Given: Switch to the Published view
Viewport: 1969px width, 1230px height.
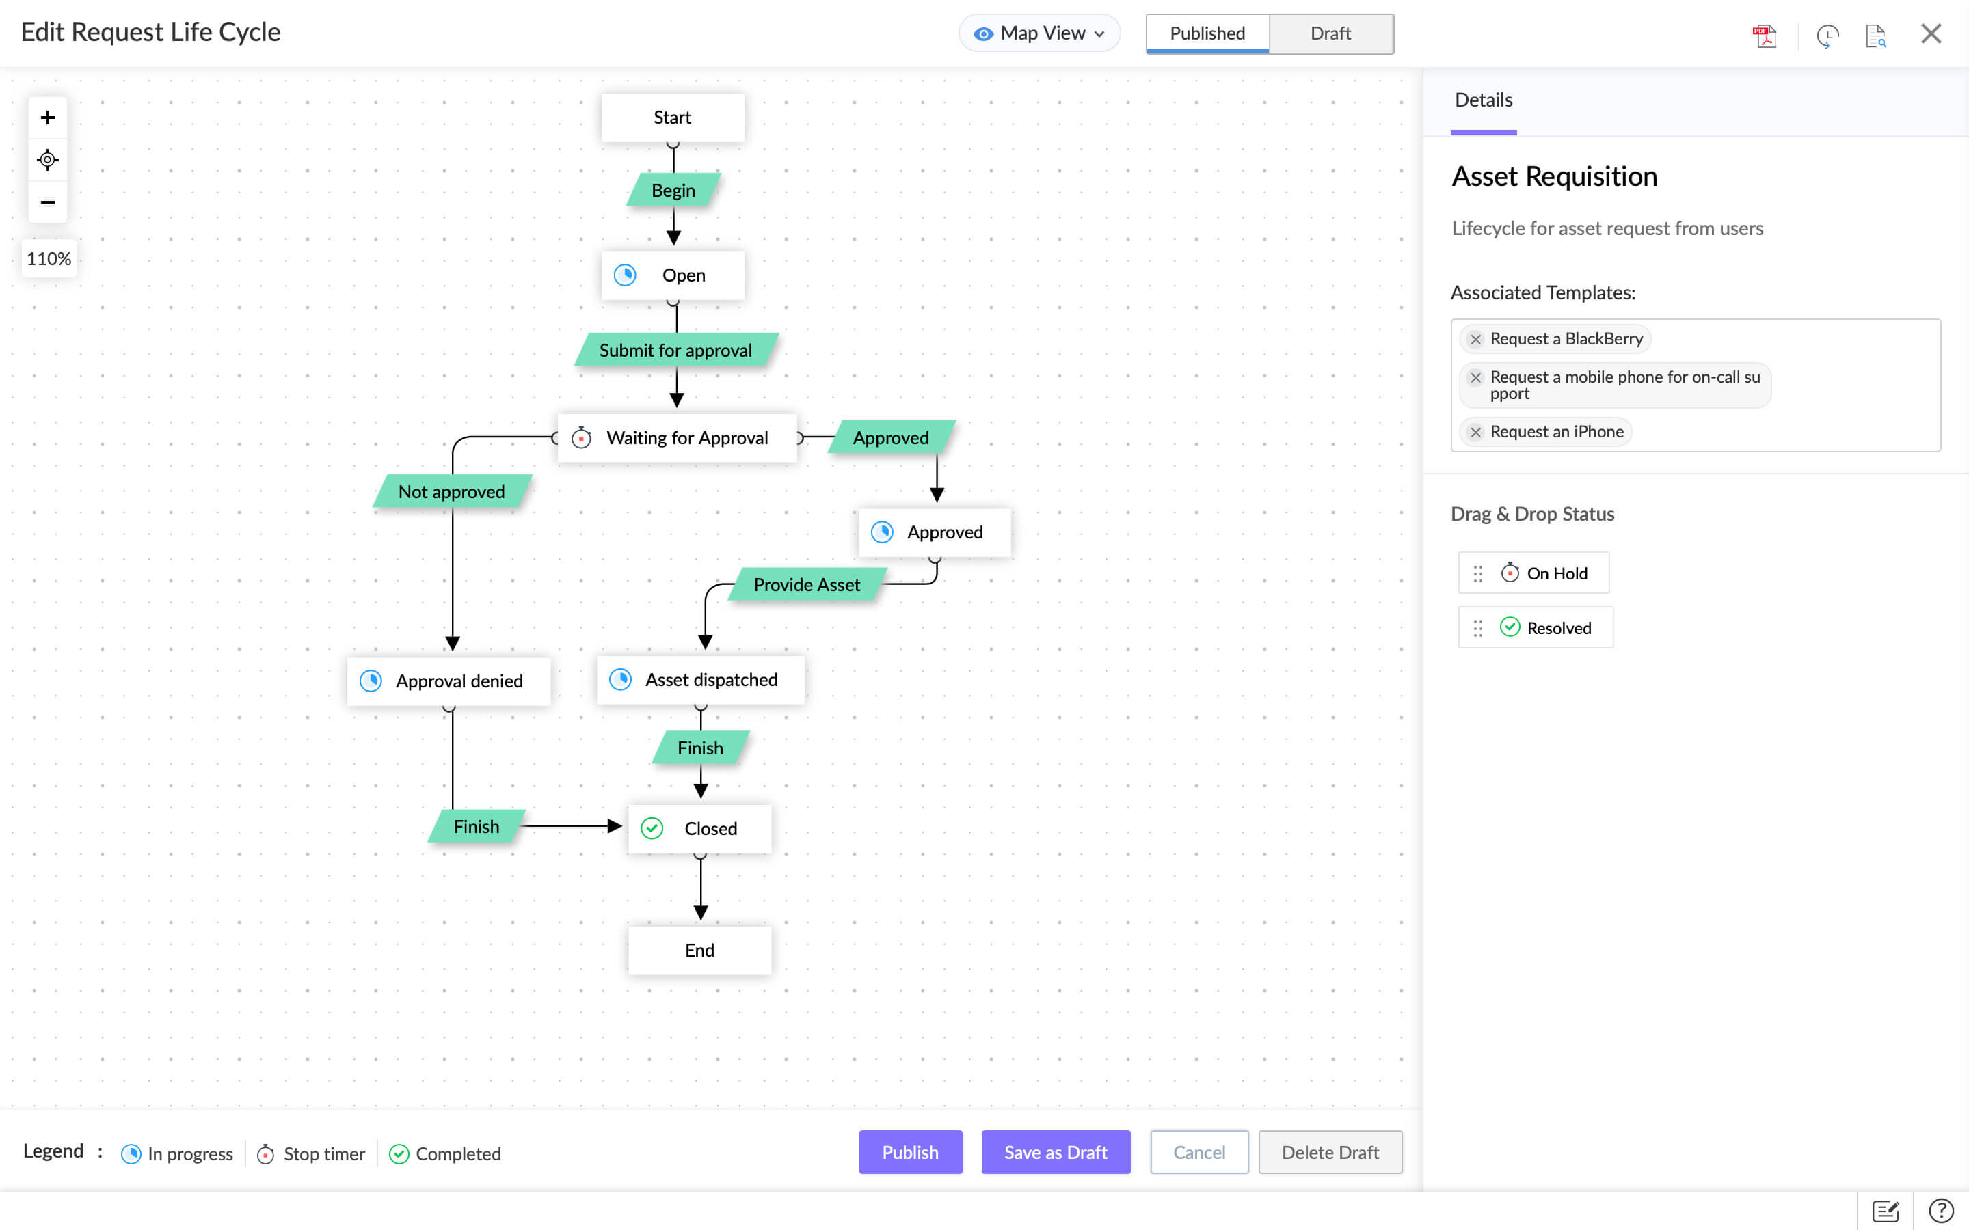Looking at the screenshot, I should [1207, 33].
